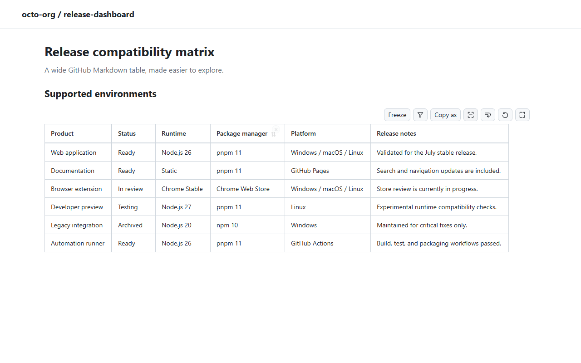
Task: Click the Supported environments subheading
Action: point(100,94)
